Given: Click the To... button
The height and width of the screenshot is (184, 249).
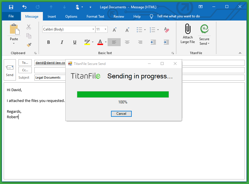Looking at the screenshot, I should click(25, 63).
